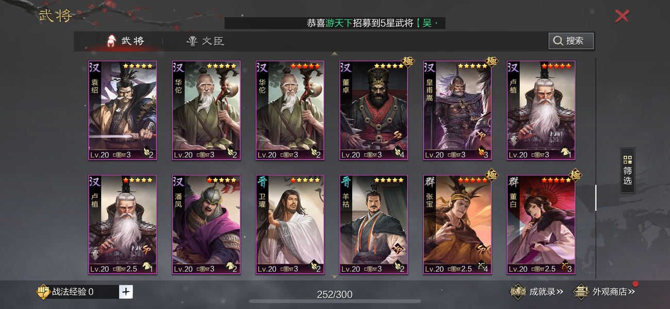The height and width of the screenshot is (309, 670).
Task: Switch to the 武将 tab
Action: [x=125, y=41]
